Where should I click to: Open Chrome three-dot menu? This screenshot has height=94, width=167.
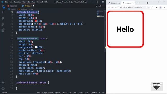164,8
